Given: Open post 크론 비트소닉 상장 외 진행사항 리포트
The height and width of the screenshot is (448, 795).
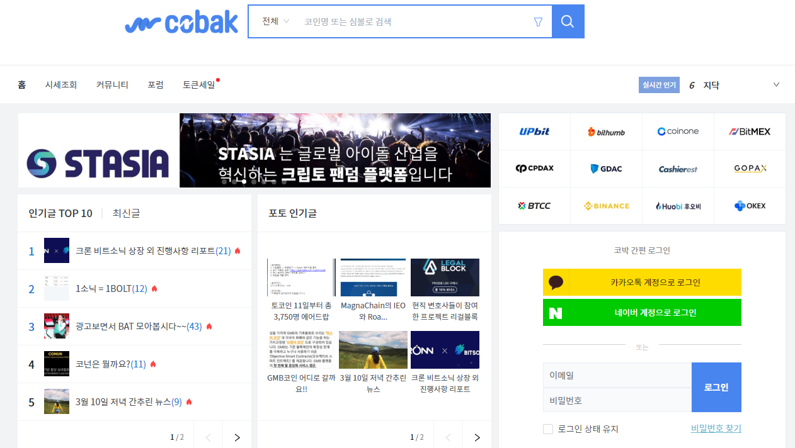Looking at the screenshot, I should [154, 251].
